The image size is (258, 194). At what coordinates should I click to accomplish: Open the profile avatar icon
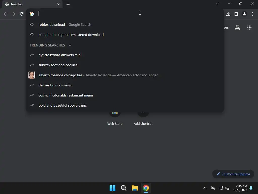coord(244,14)
